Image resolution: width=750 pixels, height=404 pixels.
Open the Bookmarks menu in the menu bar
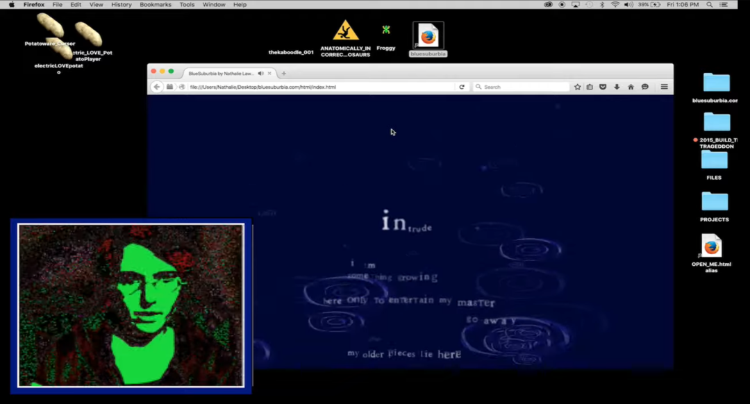pos(155,5)
